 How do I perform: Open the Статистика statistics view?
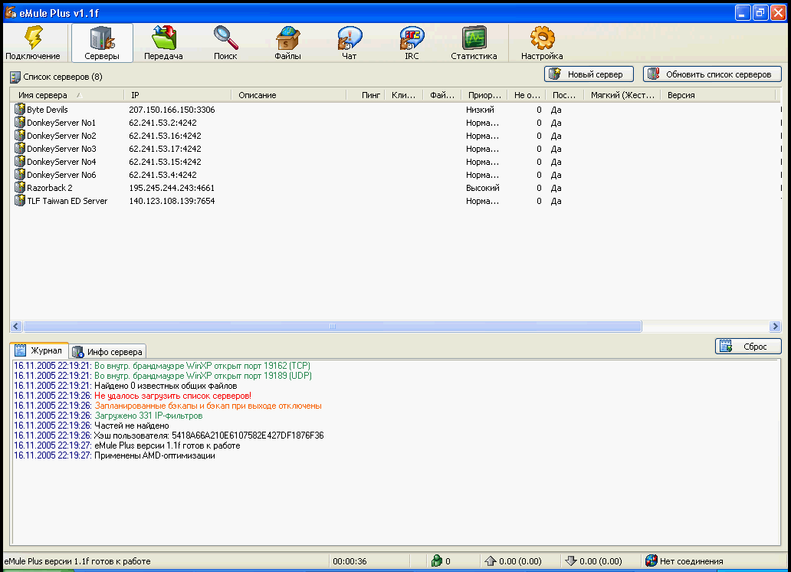[x=474, y=44]
